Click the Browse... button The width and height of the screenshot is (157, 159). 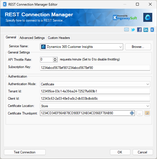click(x=138, y=47)
